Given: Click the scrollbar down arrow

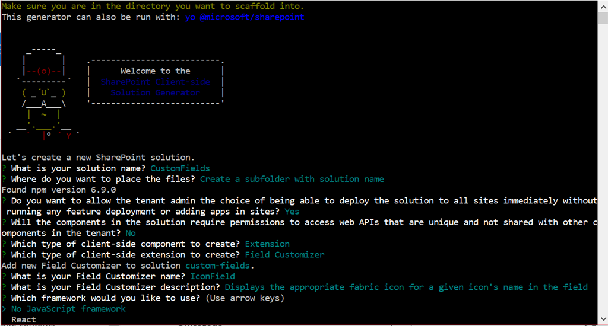Looking at the screenshot, I should (x=603, y=319).
